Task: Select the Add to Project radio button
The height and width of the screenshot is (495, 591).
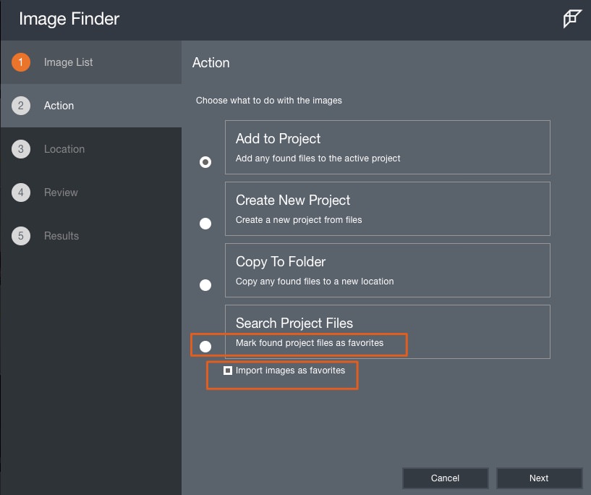Action: coord(205,162)
